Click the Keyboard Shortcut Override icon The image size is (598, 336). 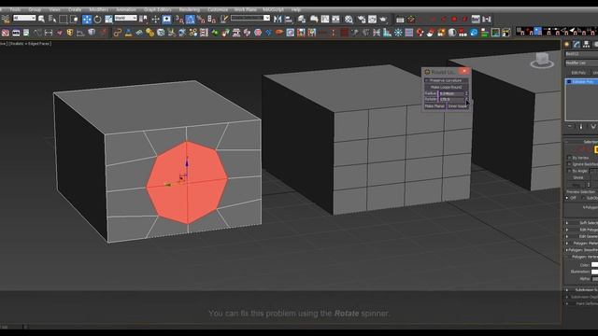pyautogui.click(x=166, y=19)
